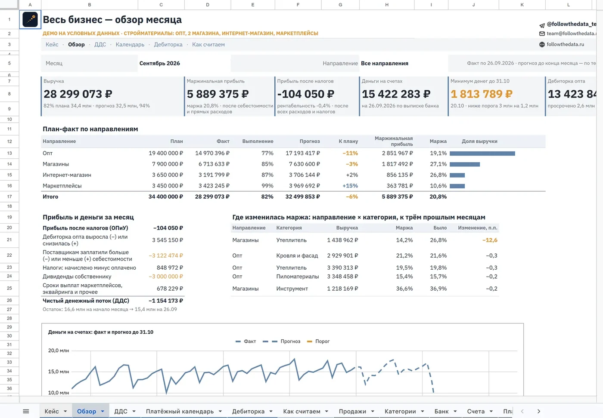Open the Кейс navigation link

52,44
